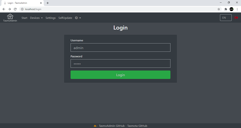Open the EN language selector
This screenshot has width=241, height=128.
(x=226, y=17)
